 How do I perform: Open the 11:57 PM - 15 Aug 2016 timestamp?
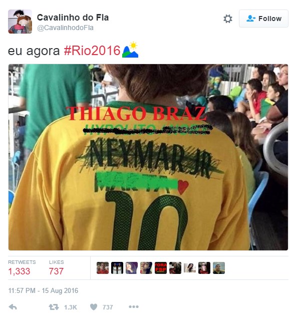coord(43,290)
